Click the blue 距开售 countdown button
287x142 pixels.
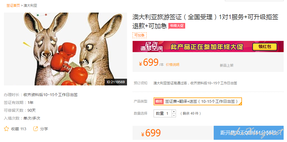click(x=249, y=133)
